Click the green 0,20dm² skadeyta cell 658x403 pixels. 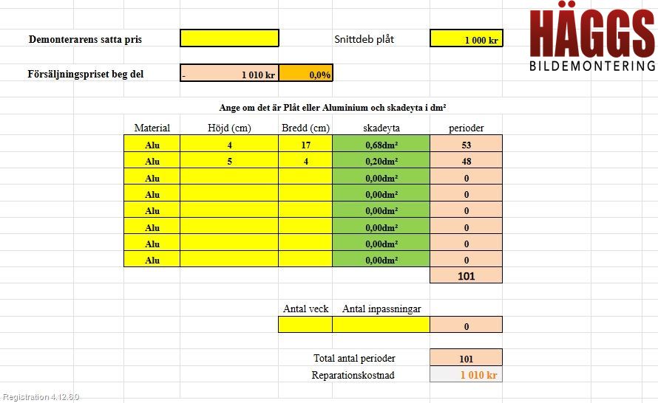coord(381,160)
